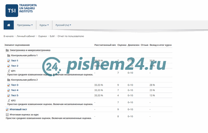Click the home icon in navigation bar
The height and width of the screenshot is (133, 208).
coord(9,25)
